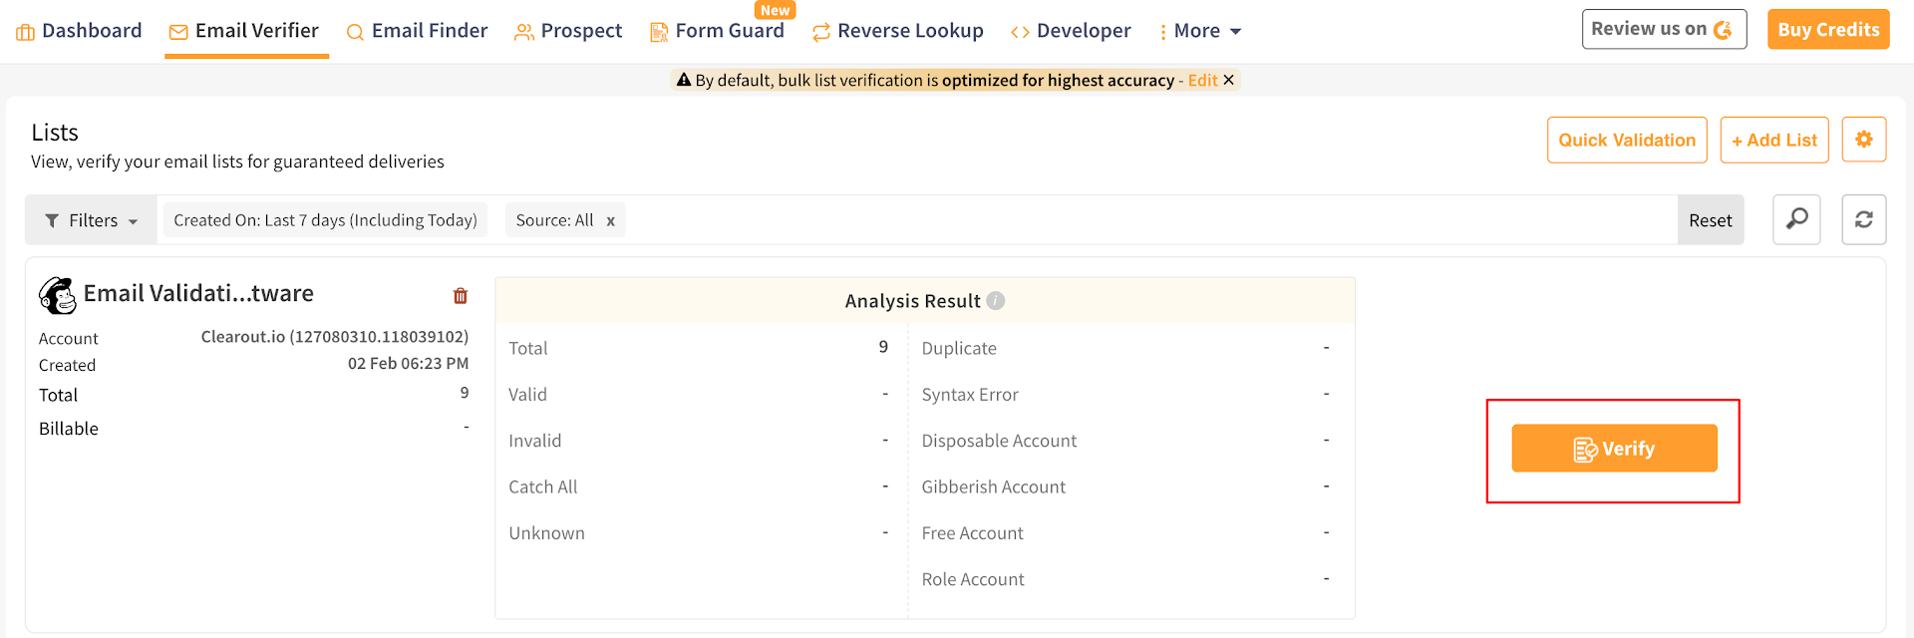The width and height of the screenshot is (1914, 638).
Task: Remove the Source: All filter via its x
Action: (611, 221)
